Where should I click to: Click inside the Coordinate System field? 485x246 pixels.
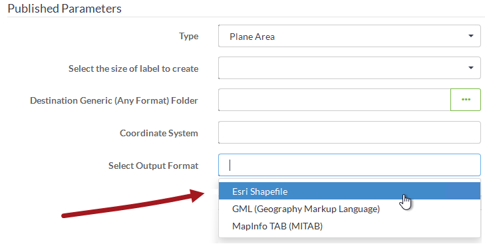click(349, 132)
